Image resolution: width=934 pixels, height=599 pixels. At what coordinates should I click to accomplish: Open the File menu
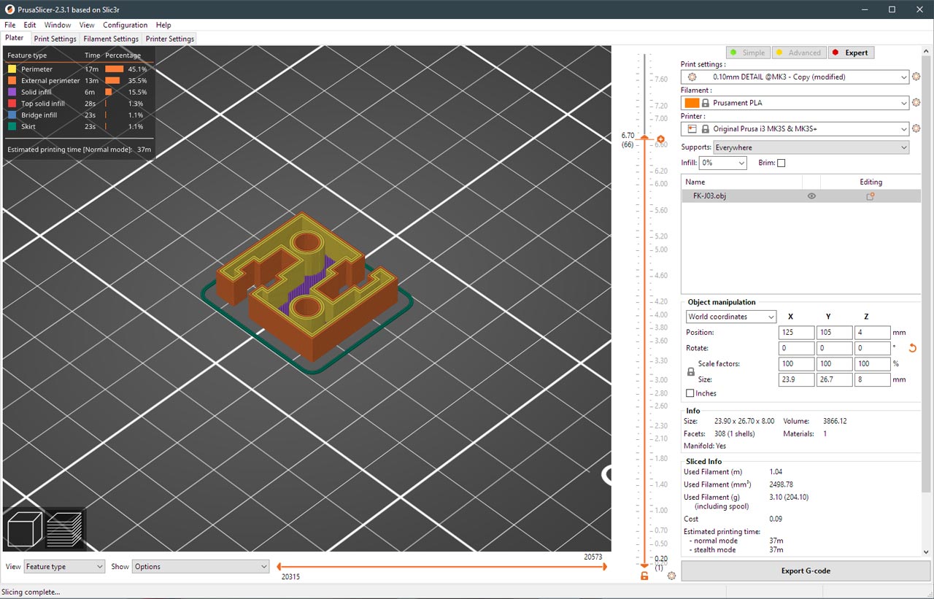[9, 25]
